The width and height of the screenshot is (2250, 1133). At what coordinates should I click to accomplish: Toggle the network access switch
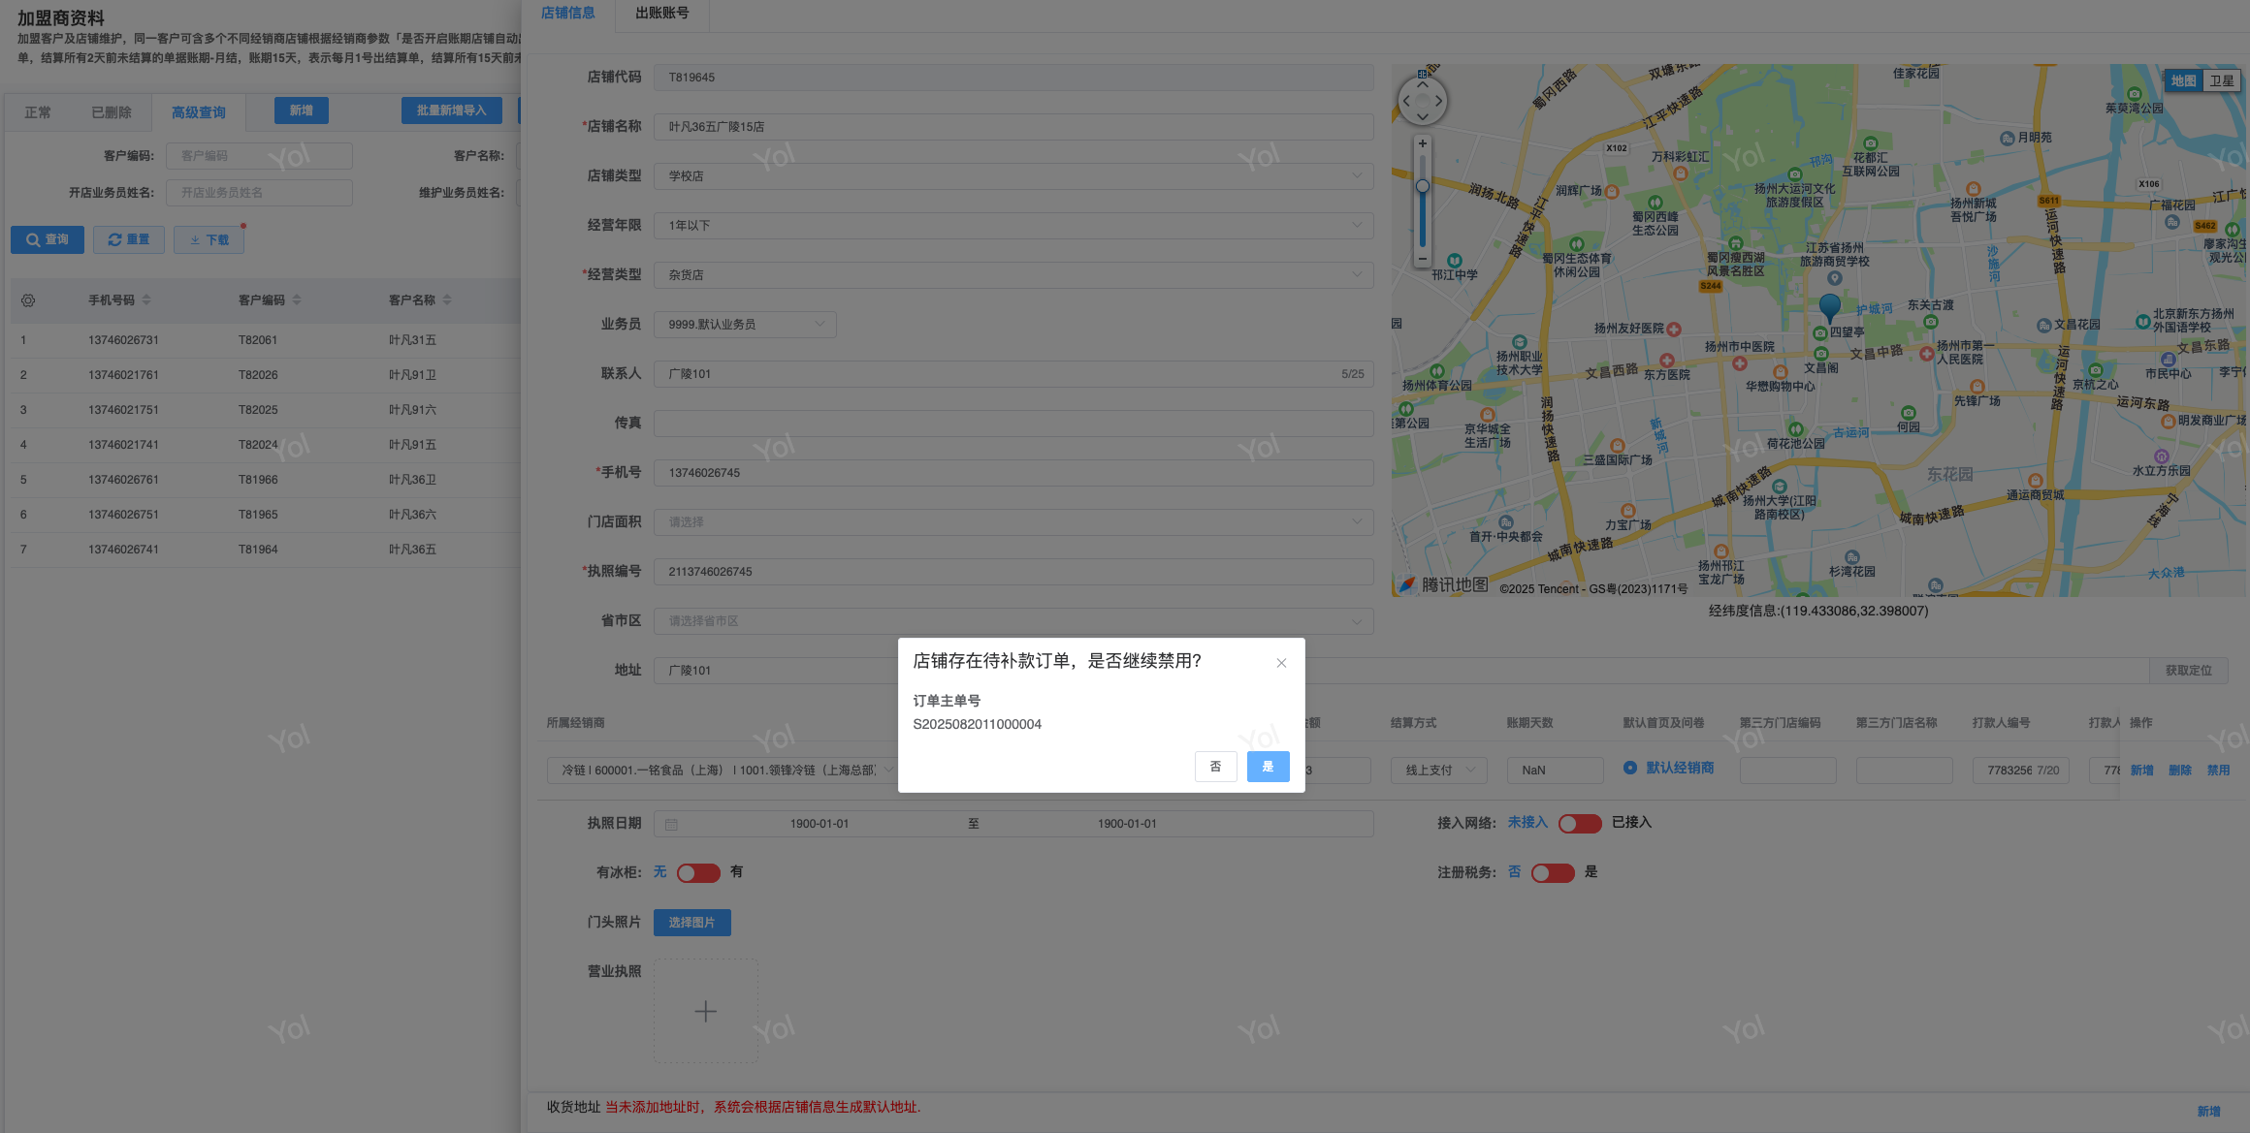[x=1579, y=823]
